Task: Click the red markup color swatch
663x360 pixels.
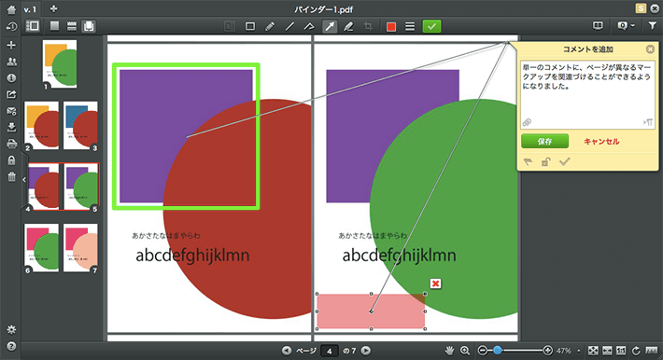Action: (391, 27)
